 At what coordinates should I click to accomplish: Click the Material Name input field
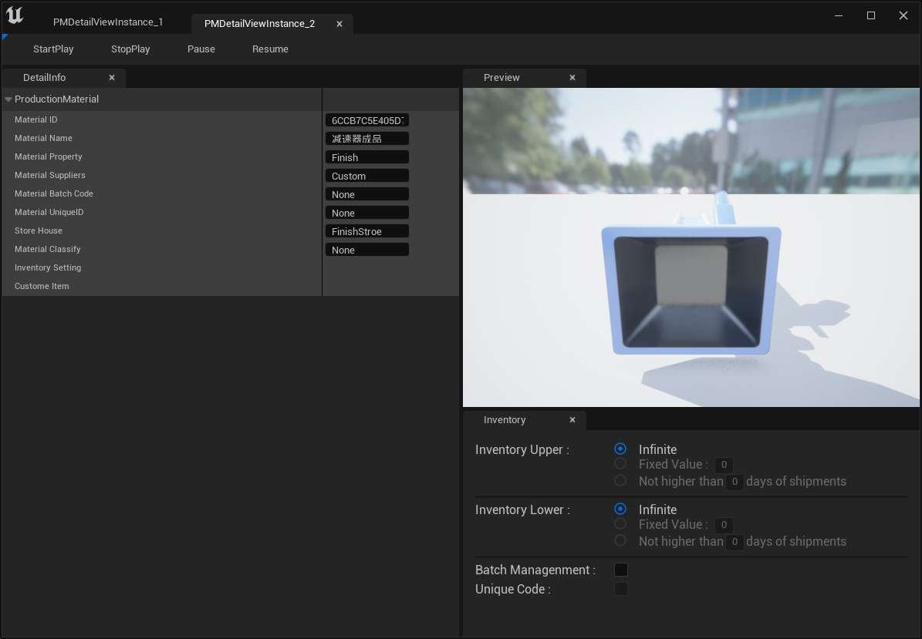366,139
